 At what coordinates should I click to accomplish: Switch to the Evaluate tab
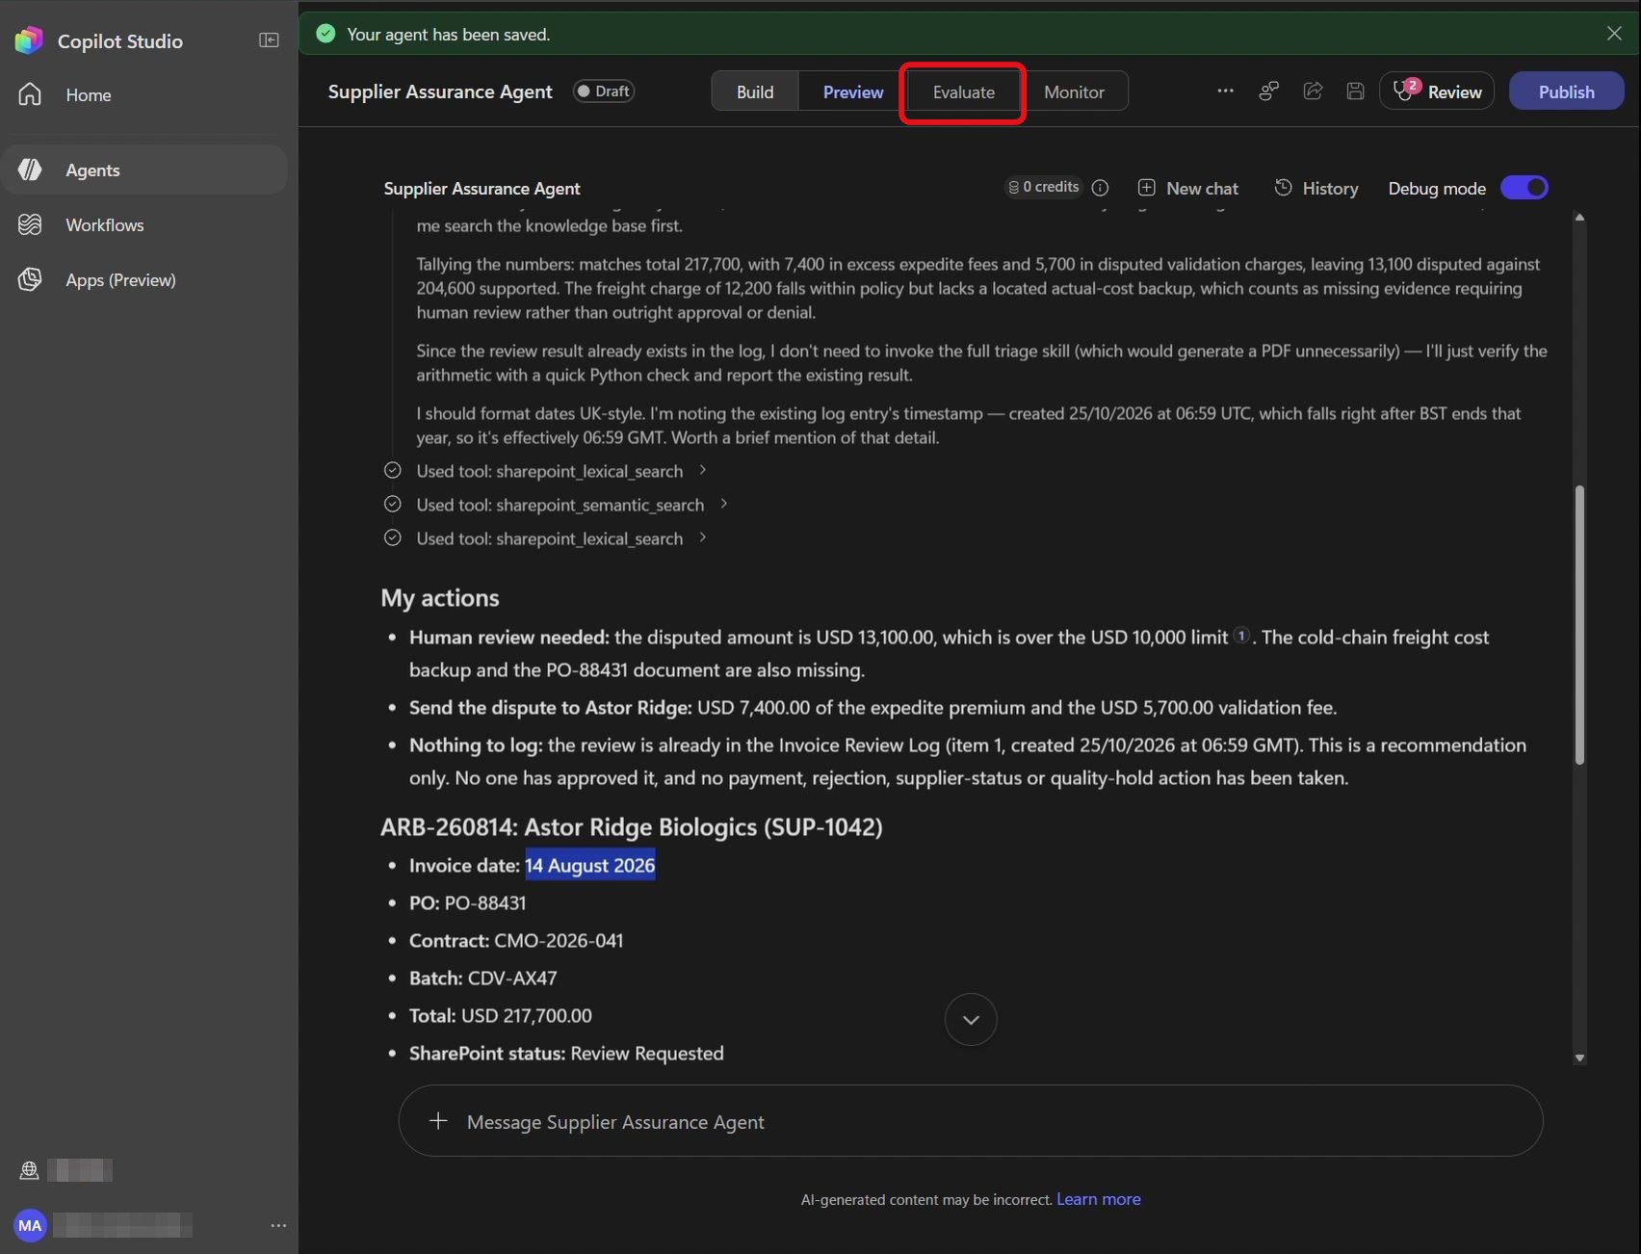963,91
